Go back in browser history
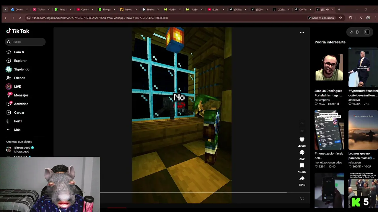 coord(6,18)
